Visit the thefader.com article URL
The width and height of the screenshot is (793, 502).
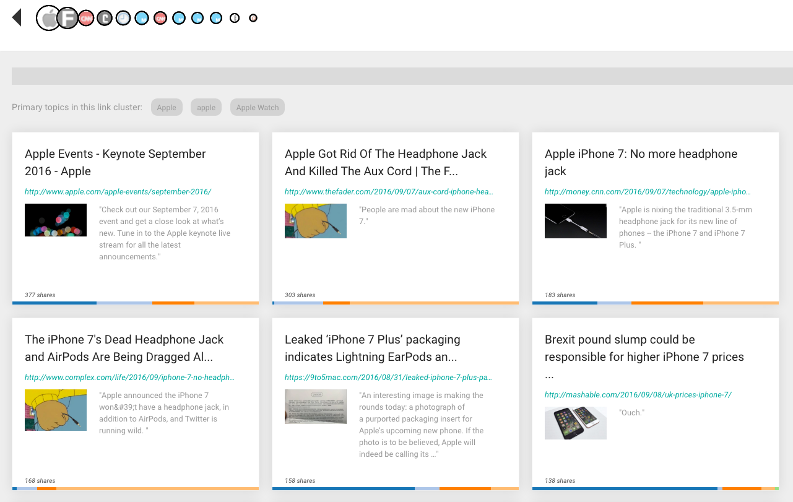[x=389, y=192]
